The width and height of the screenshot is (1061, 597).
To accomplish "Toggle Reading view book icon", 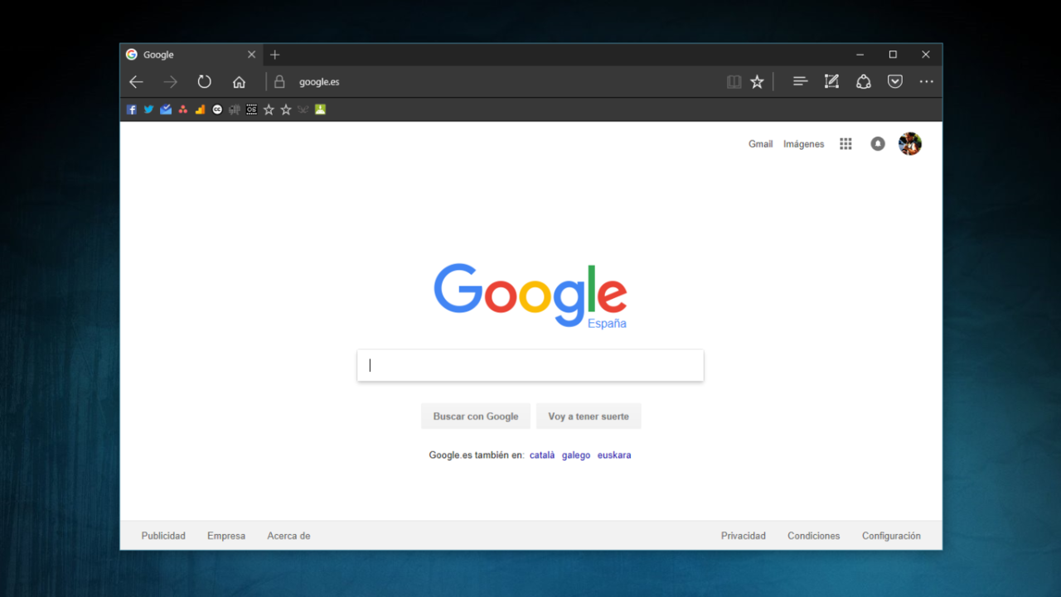I will pos(734,82).
